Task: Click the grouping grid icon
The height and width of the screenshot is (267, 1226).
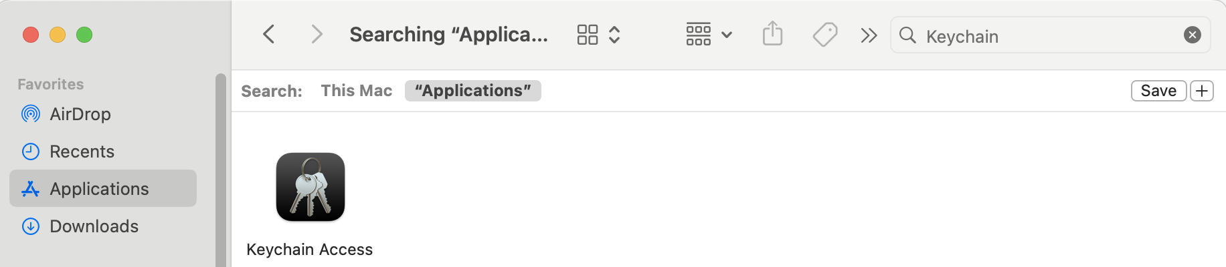Action: coord(699,34)
